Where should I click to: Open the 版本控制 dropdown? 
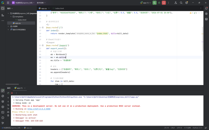(41, 3)
